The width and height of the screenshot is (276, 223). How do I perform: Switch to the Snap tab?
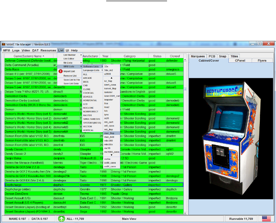223,56
